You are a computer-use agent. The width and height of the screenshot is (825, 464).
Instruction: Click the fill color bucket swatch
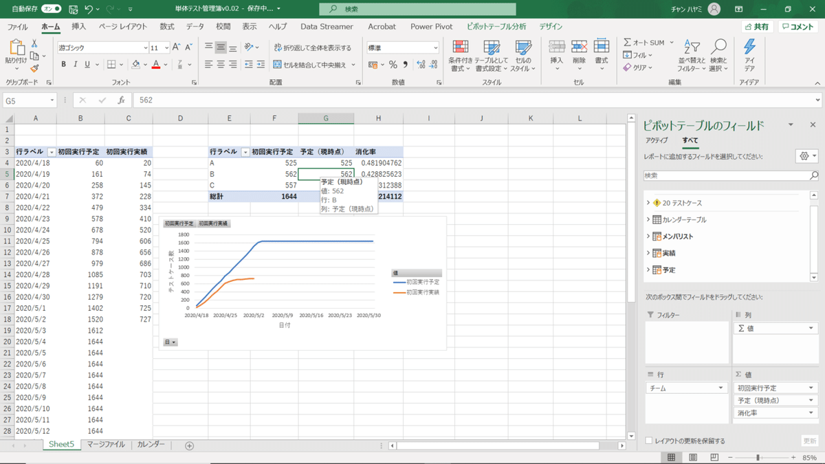click(135, 65)
